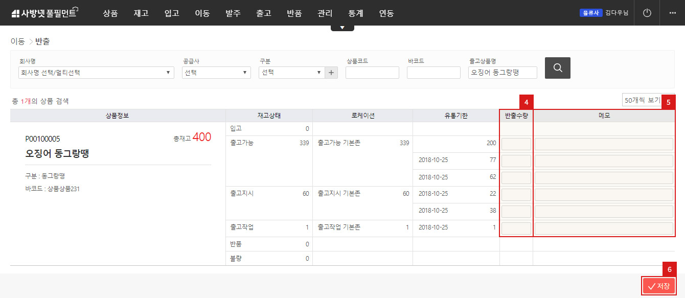Expand the top navigation arrow tab
This screenshot has width=685, height=298.
342,28
